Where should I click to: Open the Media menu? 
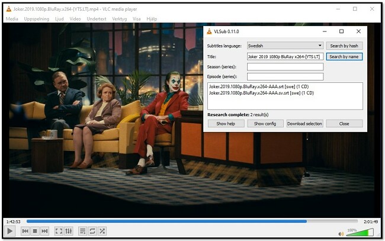[x=12, y=19]
